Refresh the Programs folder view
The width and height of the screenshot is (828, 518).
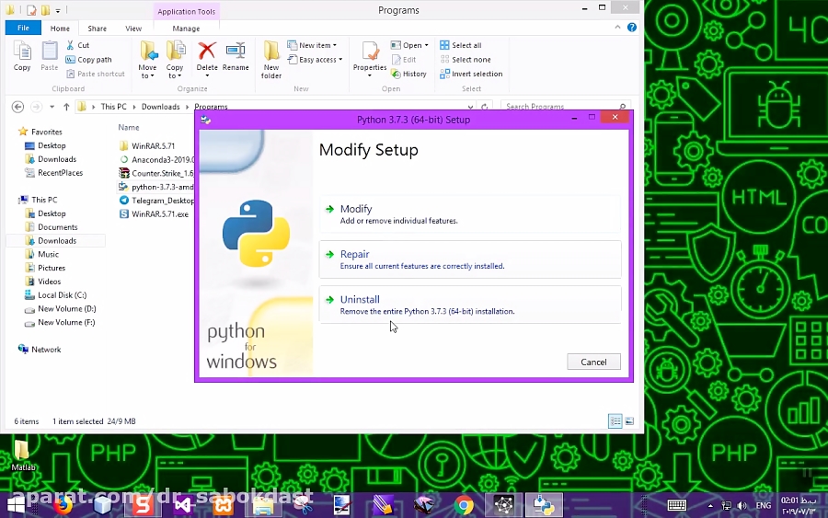(x=484, y=107)
